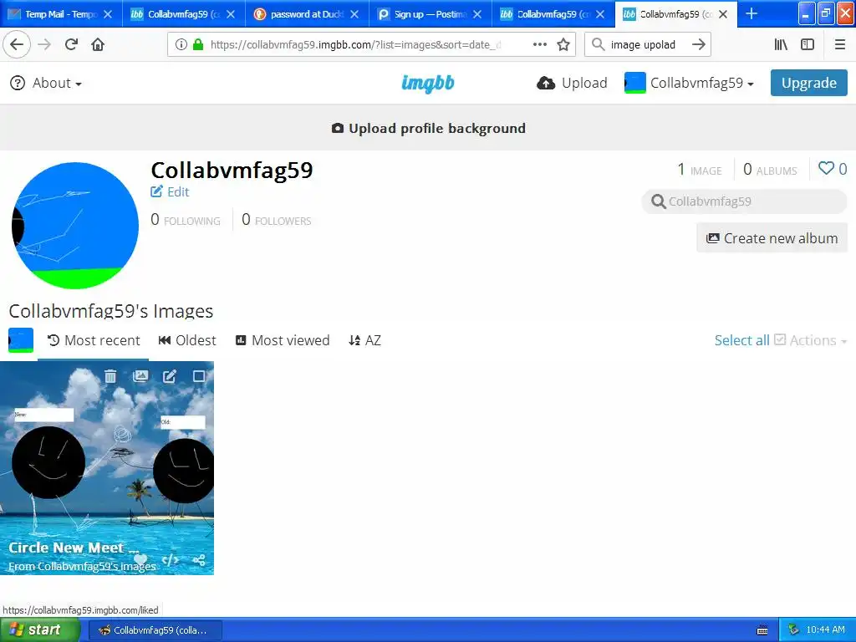Open the taskbar keyboard icon
The image size is (856, 642).
click(762, 630)
